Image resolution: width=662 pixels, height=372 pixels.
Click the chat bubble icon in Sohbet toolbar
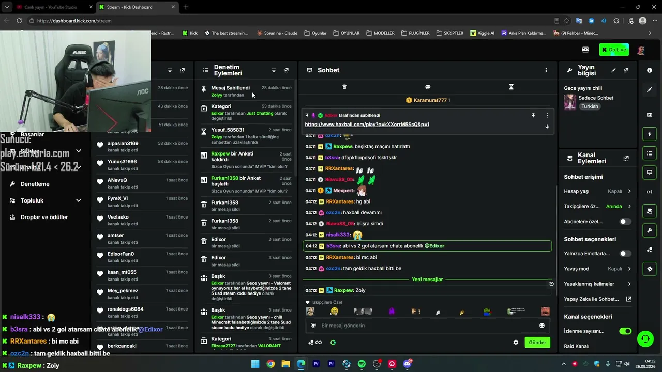tap(428, 87)
